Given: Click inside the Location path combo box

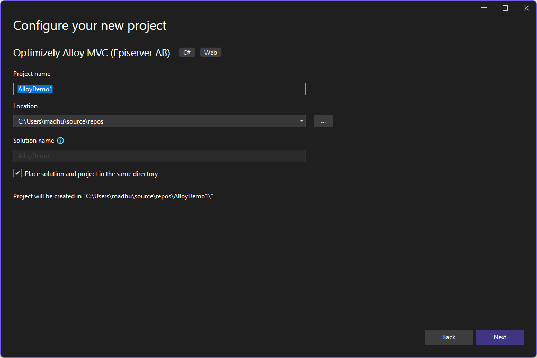Looking at the screenshot, I should [154, 121].
